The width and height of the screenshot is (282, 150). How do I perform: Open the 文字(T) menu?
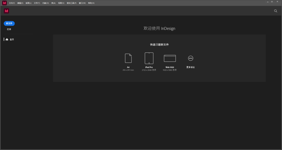point(37,3)
